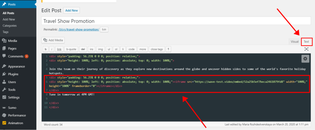Click the ul quicktag button
The width and height of the screenshot is (315, 130).
[x=109, y=49]
